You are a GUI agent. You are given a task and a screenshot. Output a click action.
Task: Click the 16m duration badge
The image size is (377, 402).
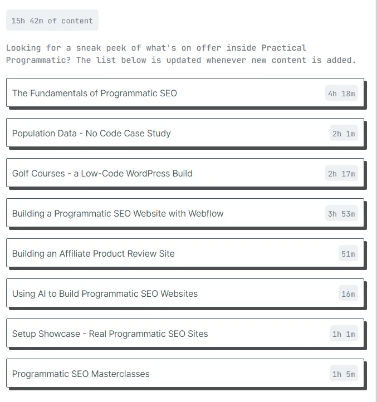tap(348, 293)
